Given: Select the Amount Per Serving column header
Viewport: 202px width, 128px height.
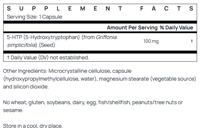Looking at the screenshot, I should (132, 28).
